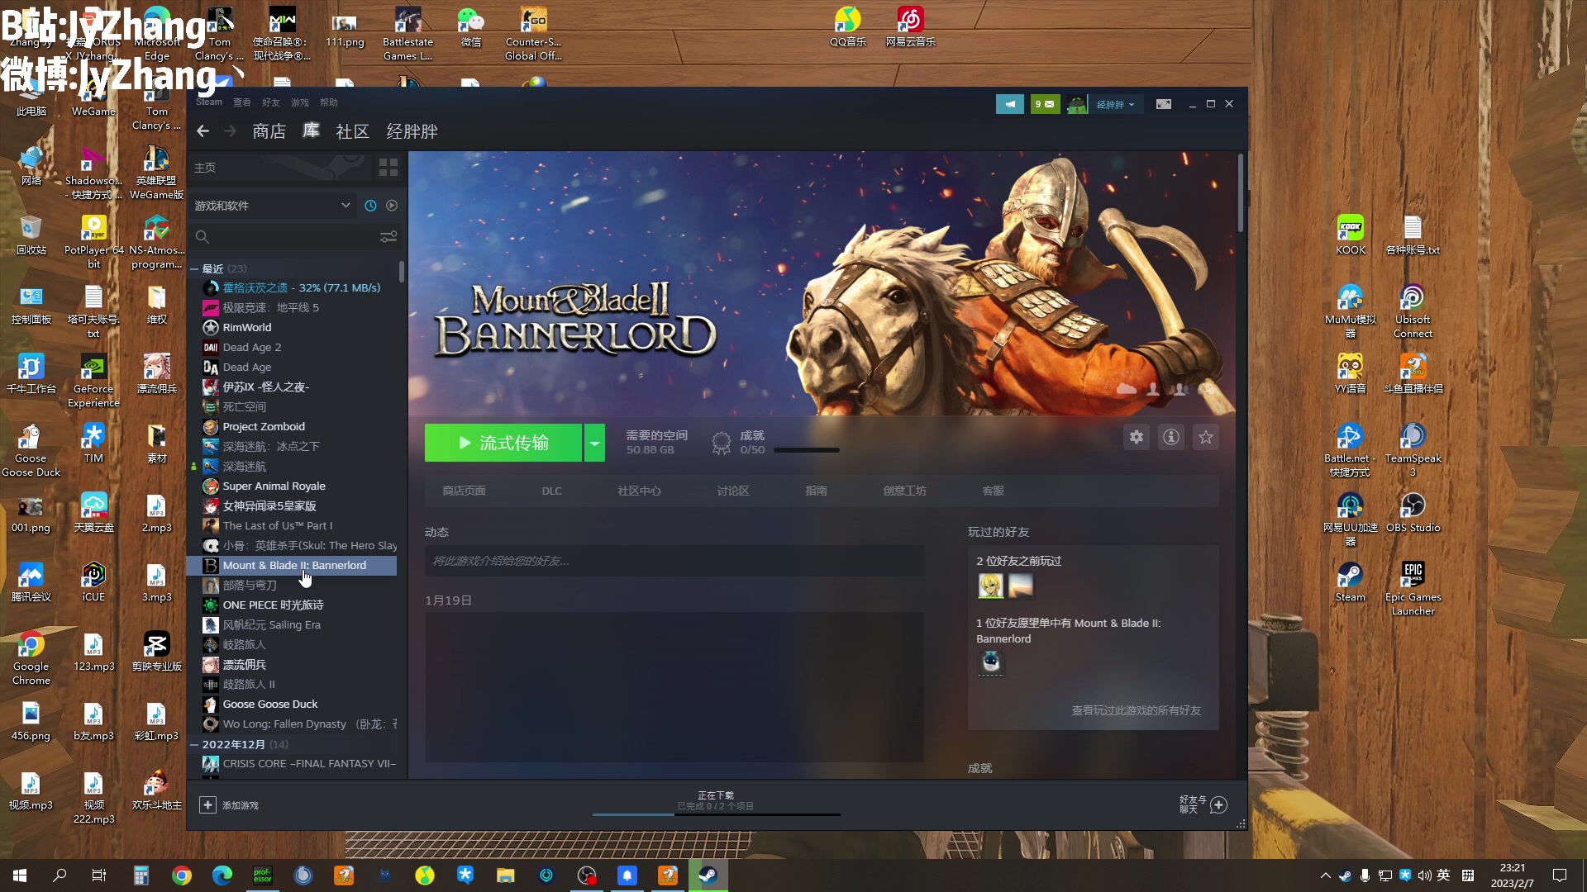Select Super Animal Royale in library

(x=274, y=486)
